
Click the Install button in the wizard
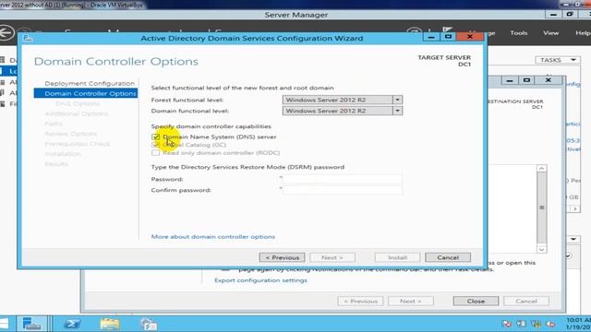coord(397,257)
